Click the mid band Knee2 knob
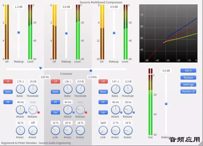 click(80, 130)
